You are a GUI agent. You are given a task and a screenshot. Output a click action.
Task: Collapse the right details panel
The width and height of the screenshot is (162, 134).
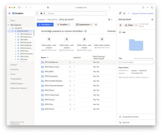(x=152, y=20)
